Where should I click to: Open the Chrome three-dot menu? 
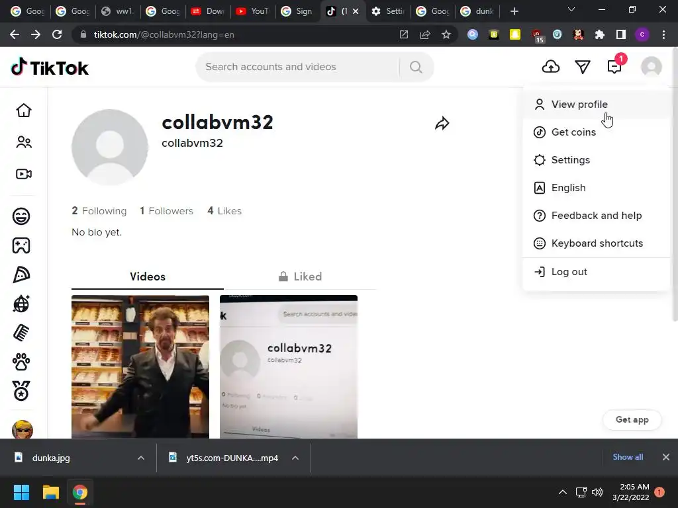(663, 34)
